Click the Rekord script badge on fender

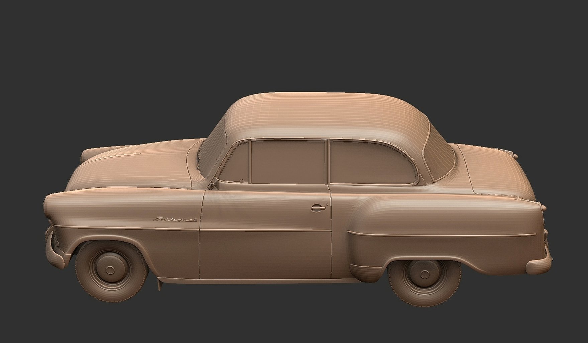pyautogui.click(x=175, y=220)
